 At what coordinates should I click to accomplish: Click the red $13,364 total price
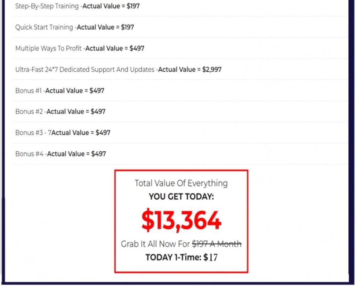coord(181,221)
